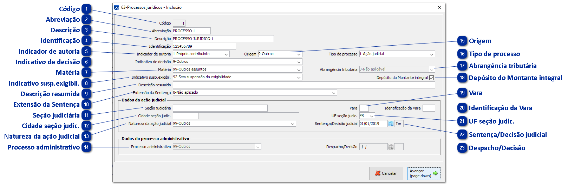Click the Código field
The height and width of the screenshot is (186, 568).
[179, 23]
